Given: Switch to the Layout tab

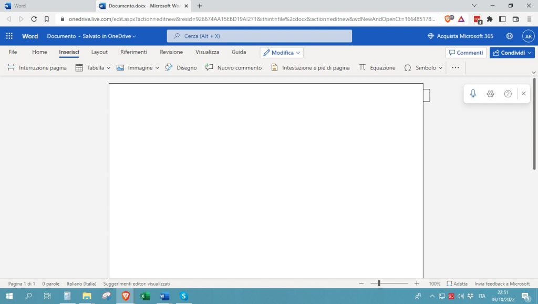Looking at the screenshot, I should pyautogui.click(x=99, y=52).
